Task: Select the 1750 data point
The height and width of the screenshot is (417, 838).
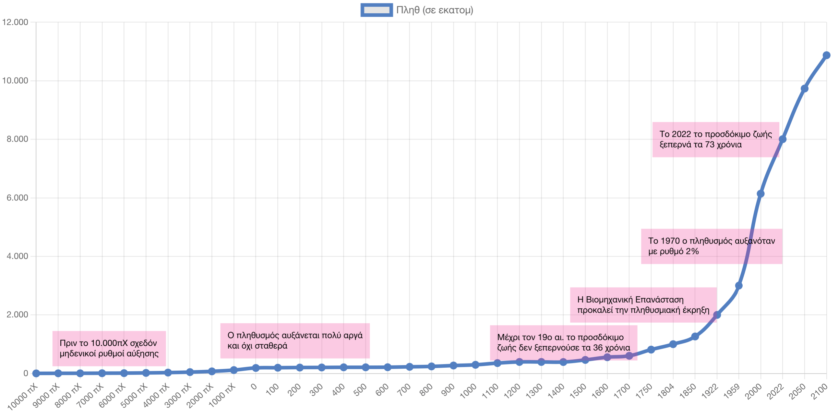Action: [651, 350]
